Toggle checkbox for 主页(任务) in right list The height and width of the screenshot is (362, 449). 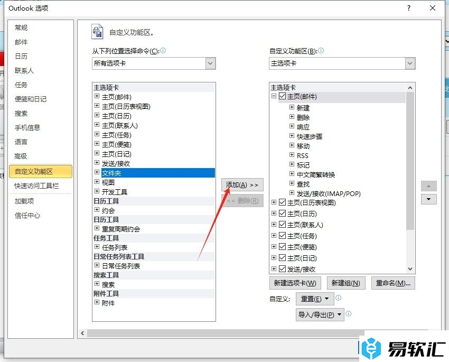[283, 236]
